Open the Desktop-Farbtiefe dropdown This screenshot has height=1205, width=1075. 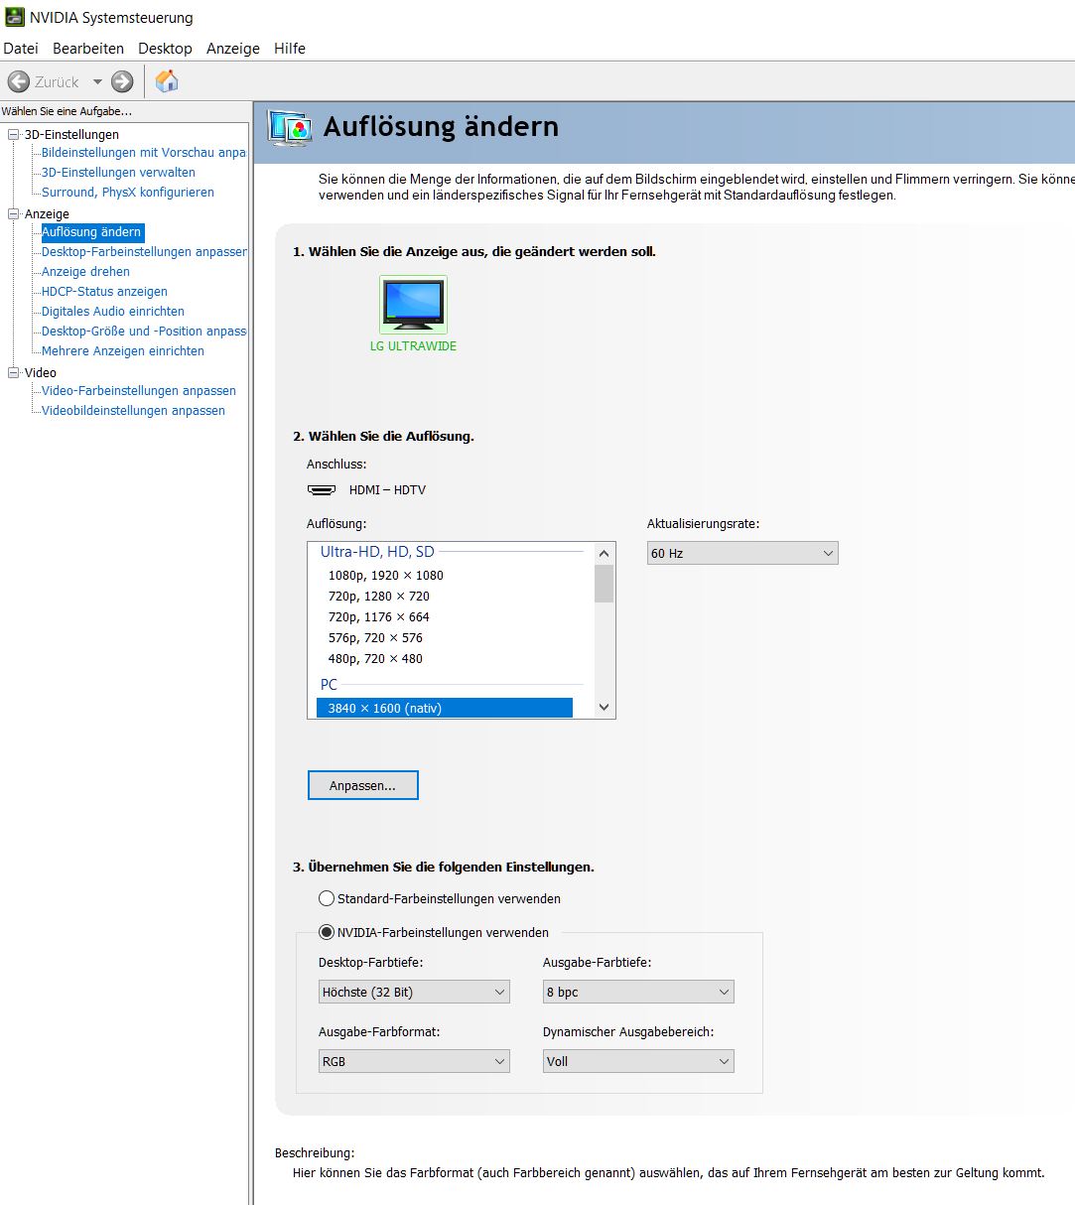coord(413,992)
